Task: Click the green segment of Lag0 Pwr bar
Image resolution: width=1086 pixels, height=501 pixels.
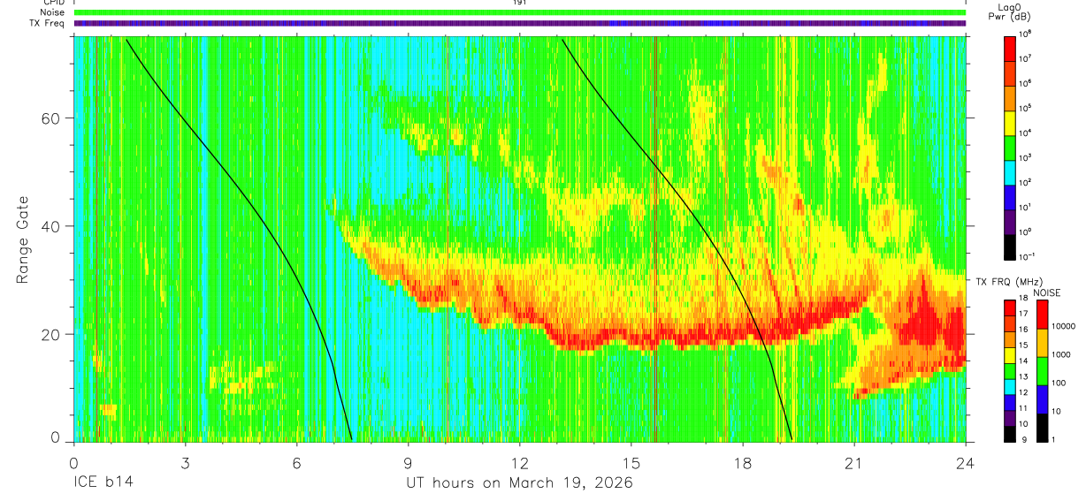Action: click(x=1011, y=146)
